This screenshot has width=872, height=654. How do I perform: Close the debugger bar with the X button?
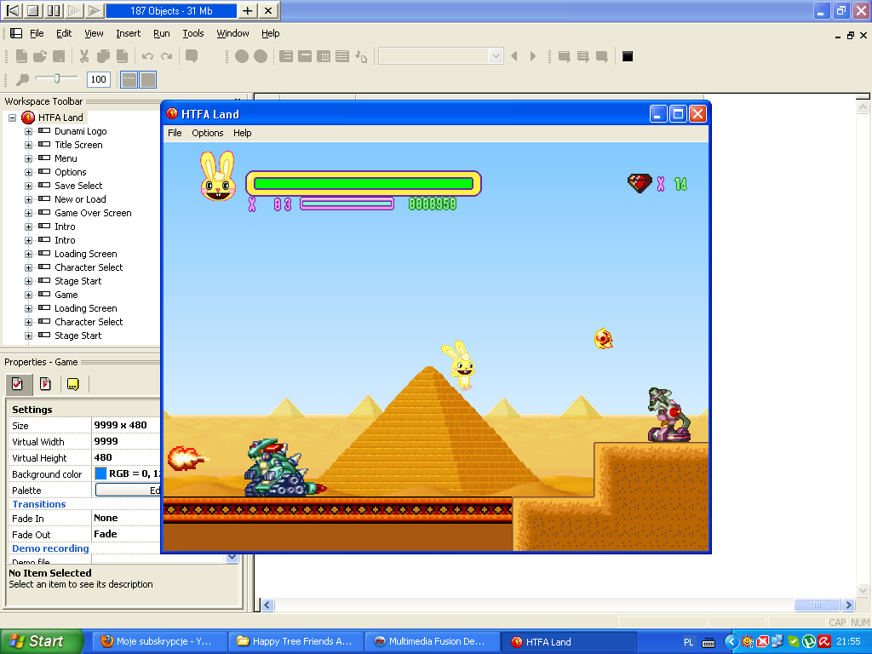[268, 10]
